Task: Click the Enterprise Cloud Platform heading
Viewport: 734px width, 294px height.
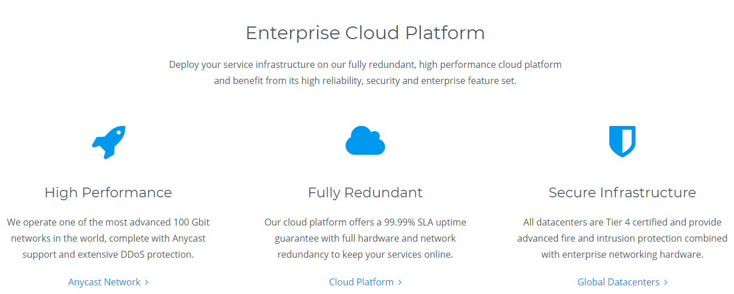Action: (x=365, y=33)
